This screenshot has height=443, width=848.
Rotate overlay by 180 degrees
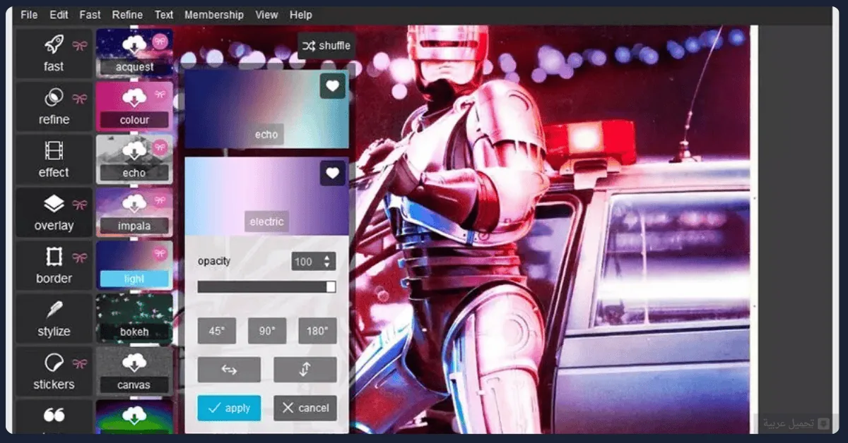317,331
